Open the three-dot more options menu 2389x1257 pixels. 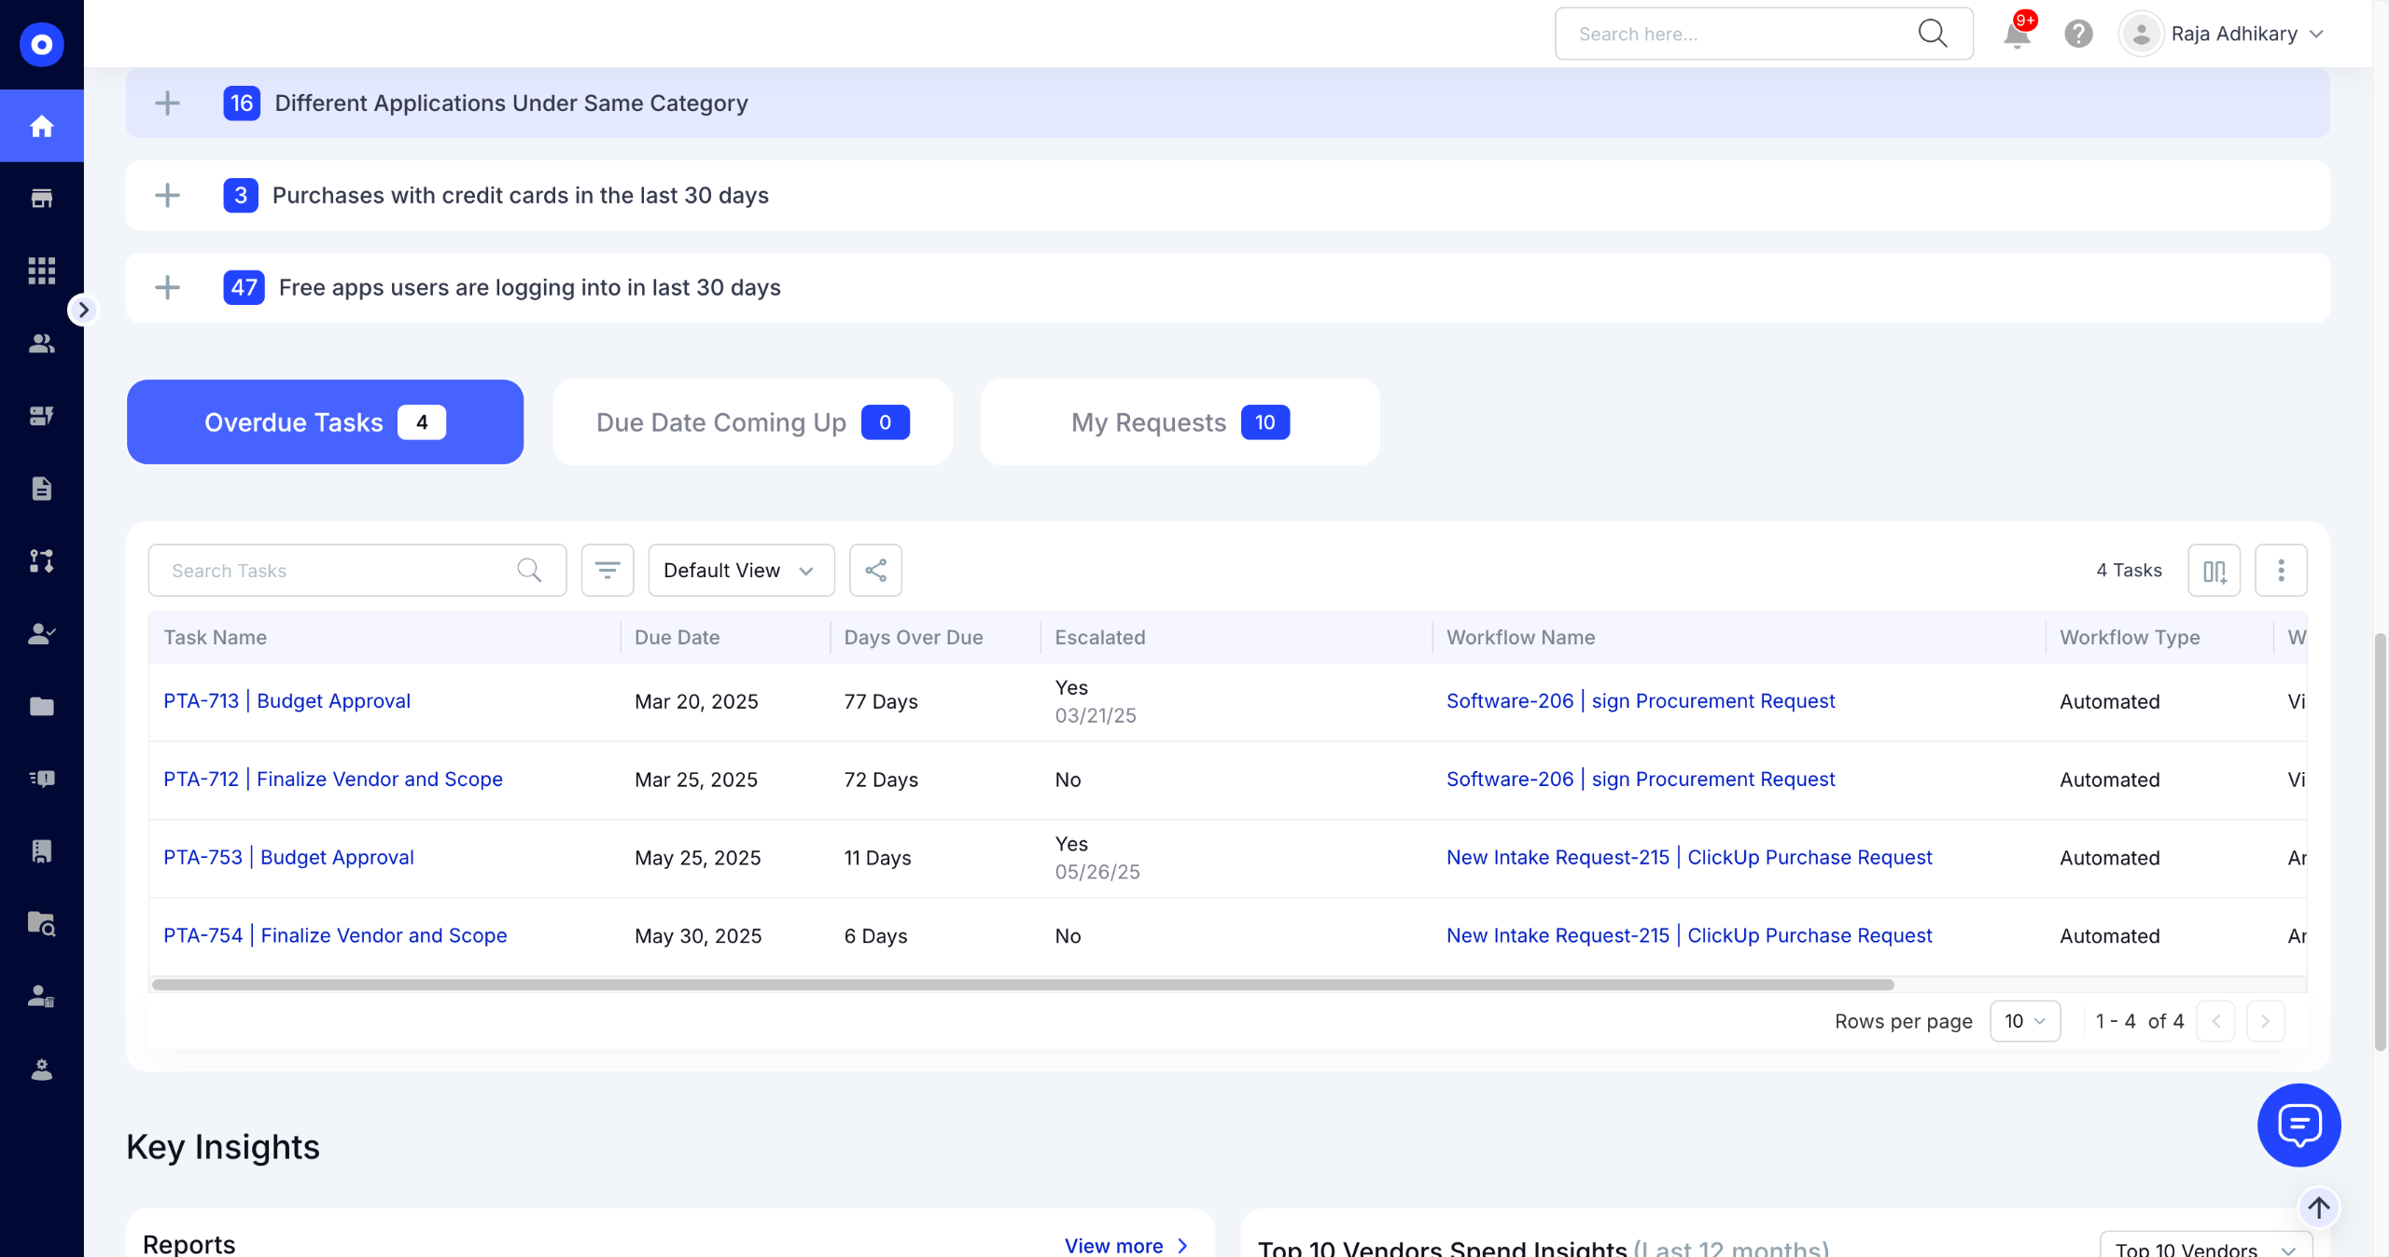point(2281,570)
